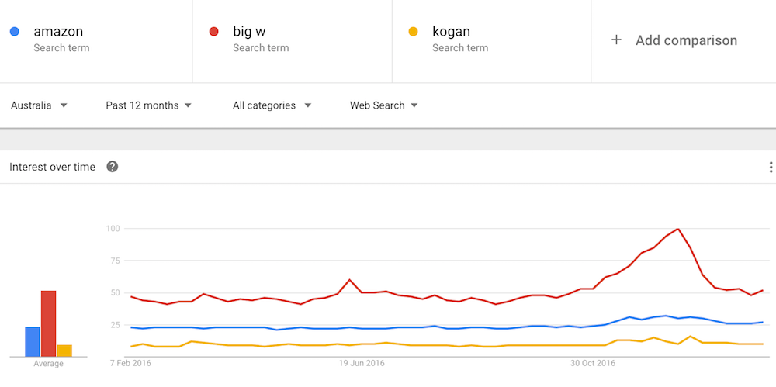Screen dimensions: 776x387
Task: Edit the amazon search term
Action: (x=58, y=32)
